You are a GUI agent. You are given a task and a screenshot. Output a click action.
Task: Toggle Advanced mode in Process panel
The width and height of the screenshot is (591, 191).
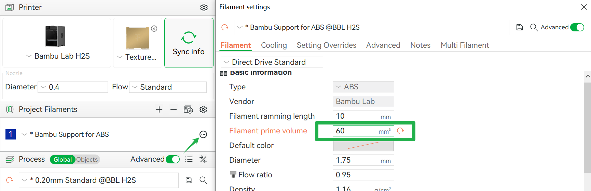[173, 159]
